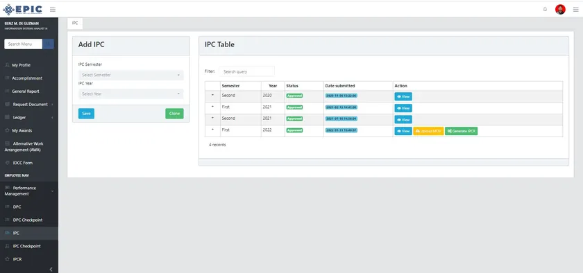
Task: Click the Save button
Action: [x=86, y=114]
